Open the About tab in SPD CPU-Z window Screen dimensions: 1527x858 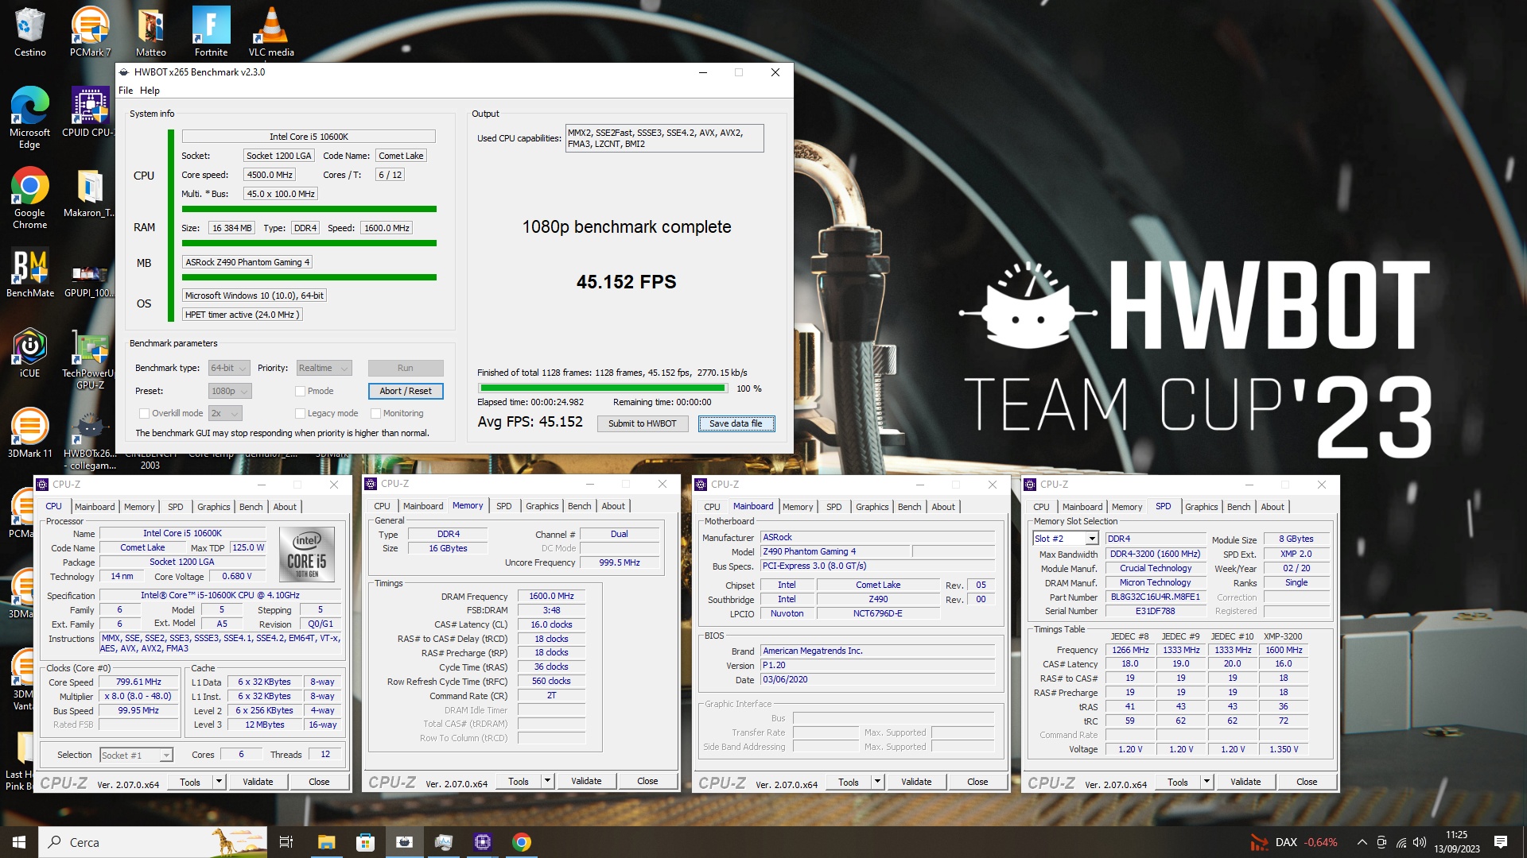tap(1272, 507)
